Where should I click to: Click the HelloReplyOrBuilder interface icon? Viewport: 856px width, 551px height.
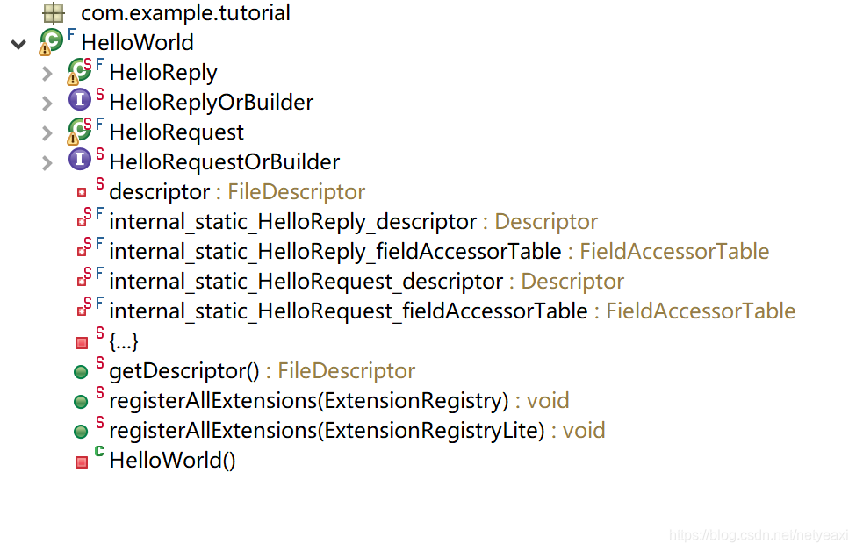tap(79, 100)
